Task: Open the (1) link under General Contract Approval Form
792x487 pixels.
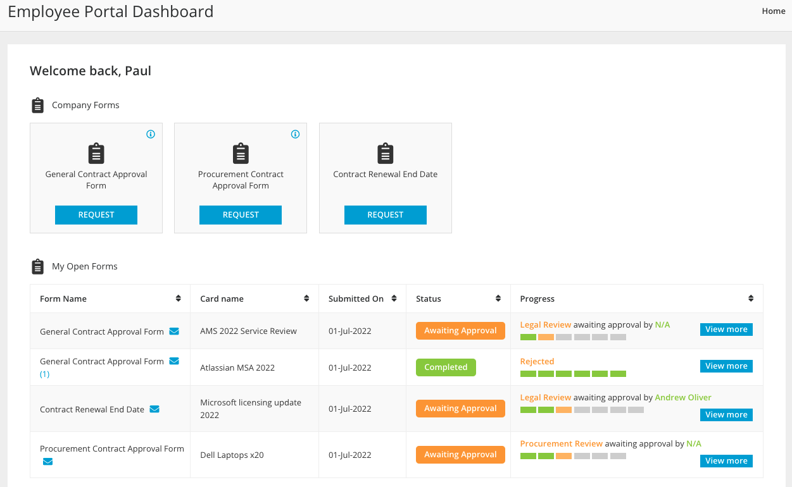Action: click(x=44, y=374)
